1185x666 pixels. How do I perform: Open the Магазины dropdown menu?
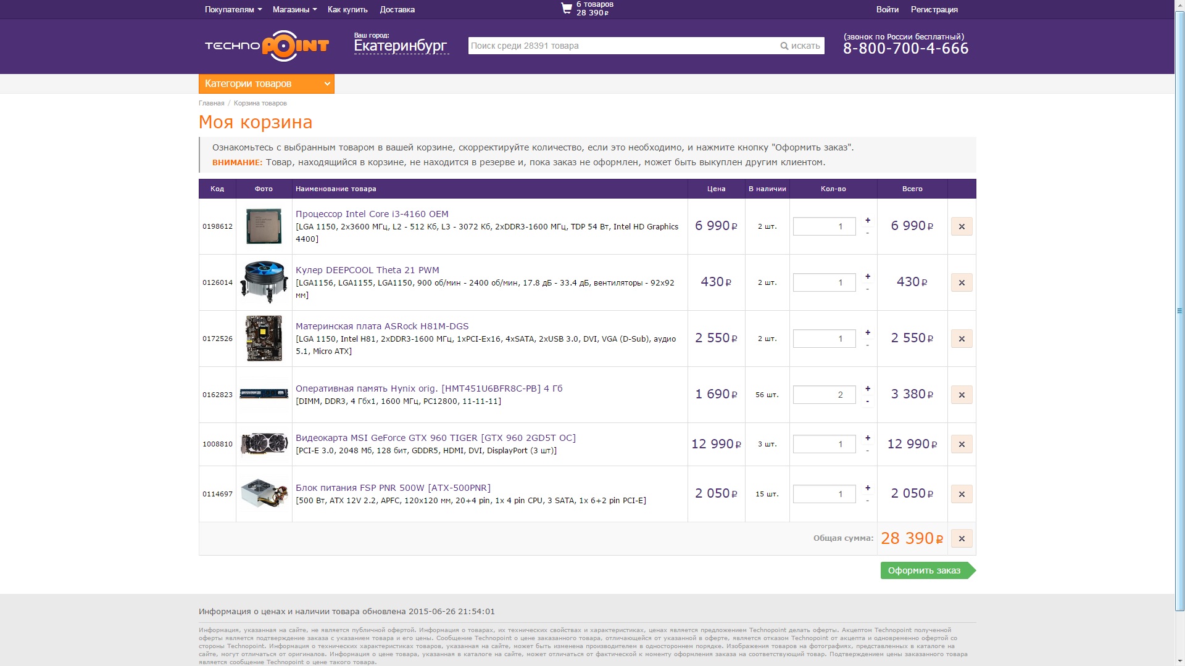[294, 9]
